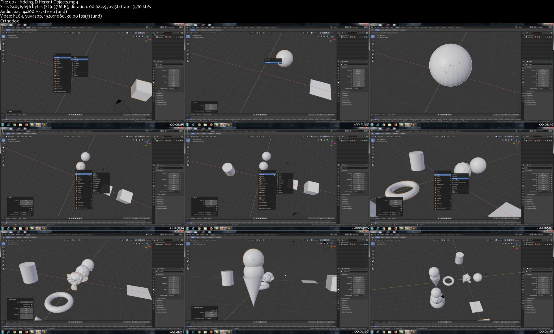
Task: Enable Generate UVs in the Add Monkey panel
Action: click(x=32, y=304)
